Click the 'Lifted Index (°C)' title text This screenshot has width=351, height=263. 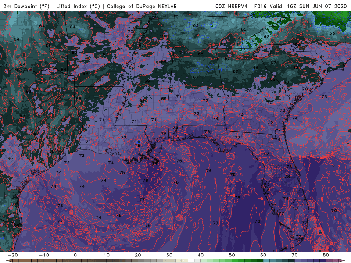click(x=78, y=6)
